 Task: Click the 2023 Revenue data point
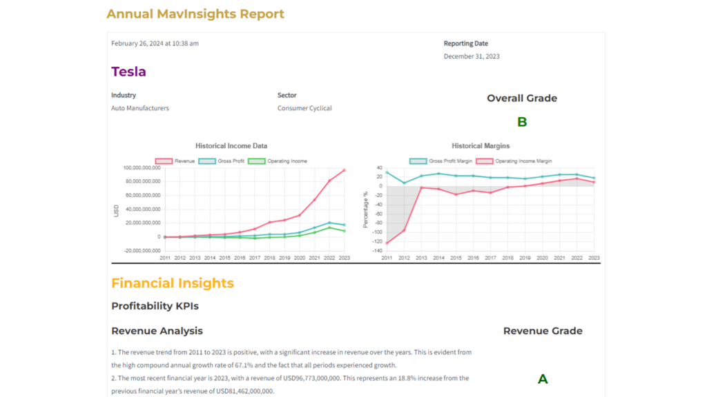(x=344, y=170)
